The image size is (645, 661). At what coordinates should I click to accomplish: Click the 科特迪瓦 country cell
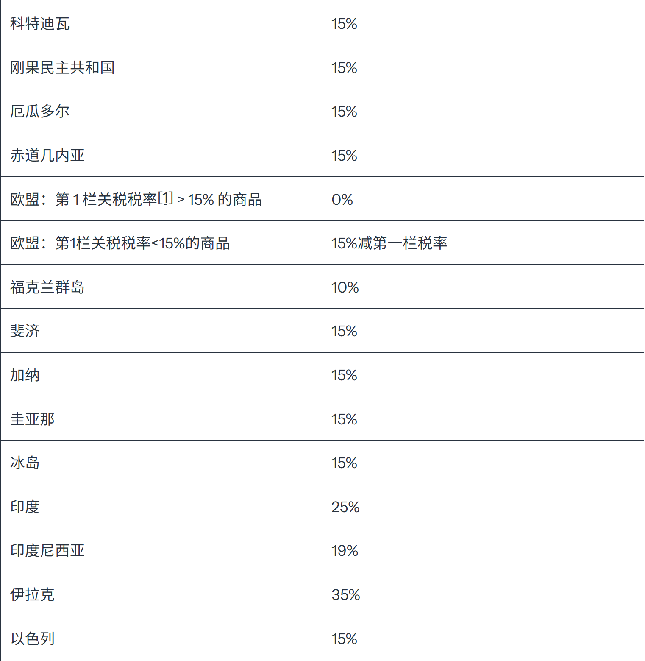(x=40, y=24)
